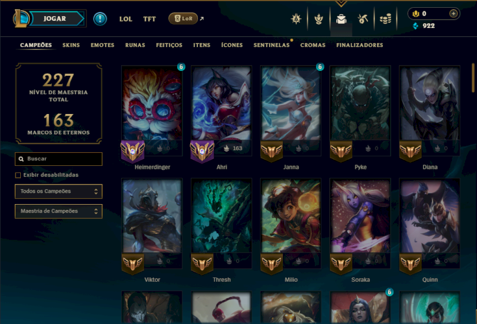Toggle the Exibir desabilitadas checkbox
The width and height of the screenshot is (477, 324).
point(18,175)
